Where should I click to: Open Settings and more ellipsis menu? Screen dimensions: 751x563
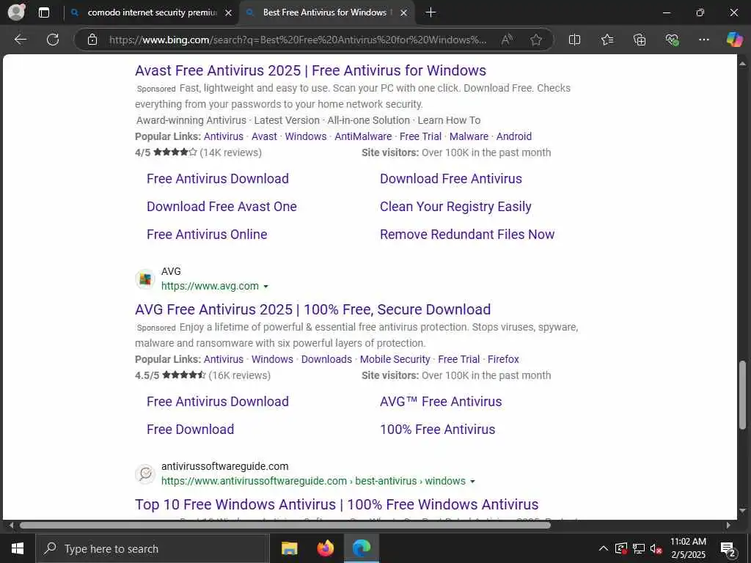click(703, 40)
